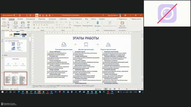The width and height of the screenshot is (191, 107).
Task: Toggle the AutoSave switch
Action: 15,15
